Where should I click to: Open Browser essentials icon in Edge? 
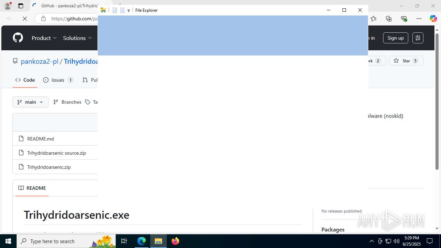(404, 19)
